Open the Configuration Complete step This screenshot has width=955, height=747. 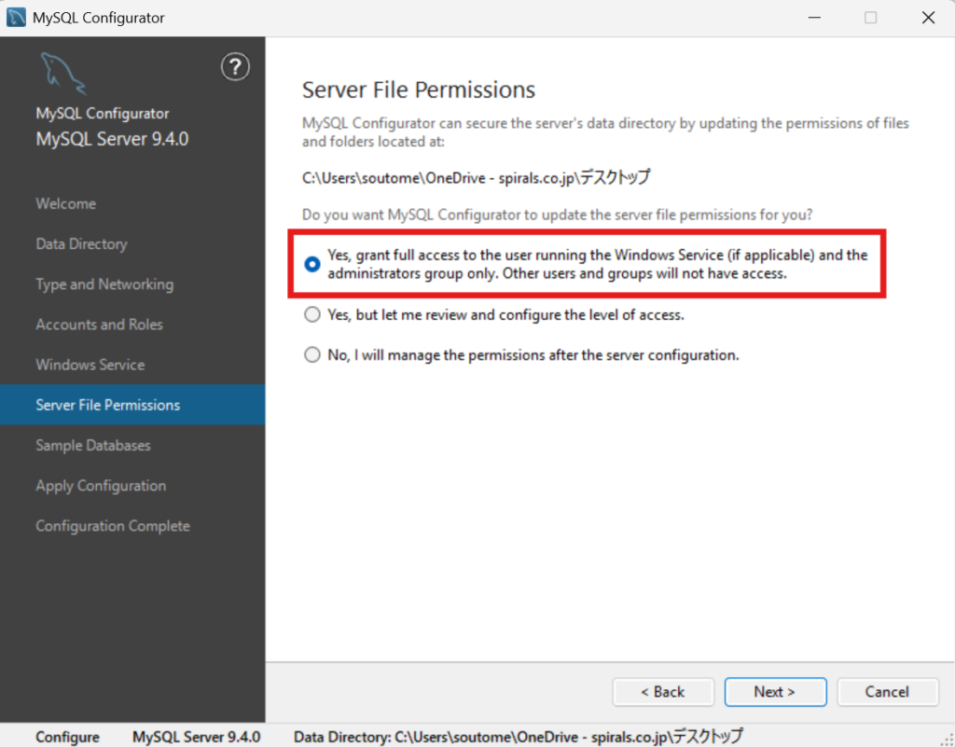pos(113,526)
